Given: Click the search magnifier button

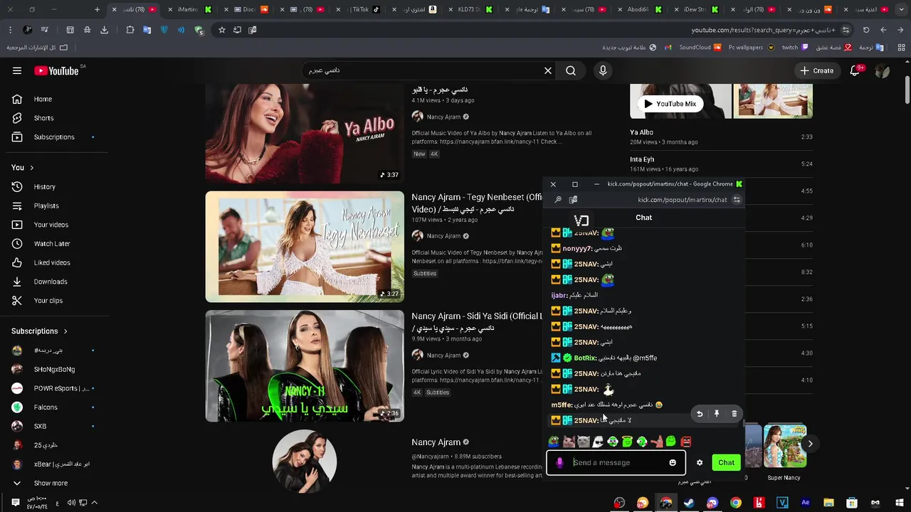Looking at the screenshot, I should click(571, 70).
